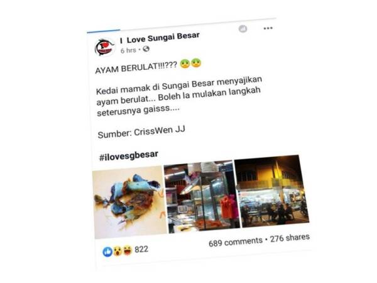Open the spoiled chicken photo thumbnail

point(130,202)
